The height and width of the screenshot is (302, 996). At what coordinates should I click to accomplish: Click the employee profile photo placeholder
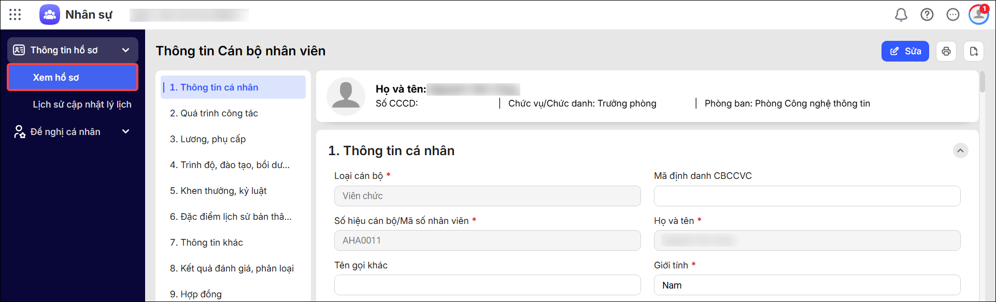[346, 96]
